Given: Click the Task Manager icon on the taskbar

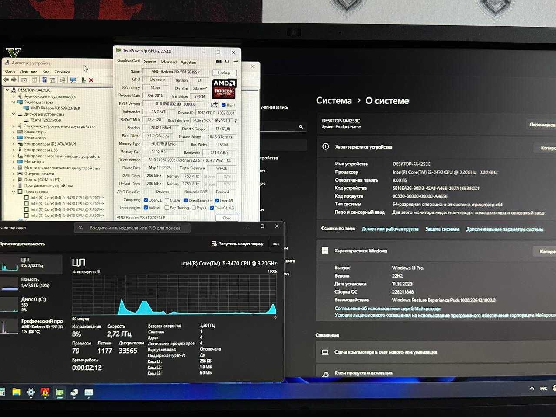Looking at the screenshot, I should coord(89,392).
